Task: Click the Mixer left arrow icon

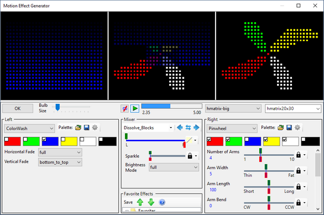Action: 180,128
